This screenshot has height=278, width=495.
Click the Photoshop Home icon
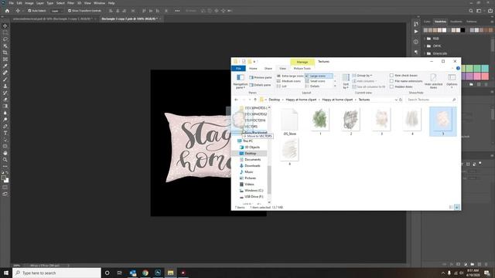click(7, 11)
